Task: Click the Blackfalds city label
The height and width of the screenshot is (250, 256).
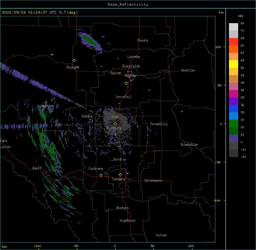Action: (x=131, y=66)
